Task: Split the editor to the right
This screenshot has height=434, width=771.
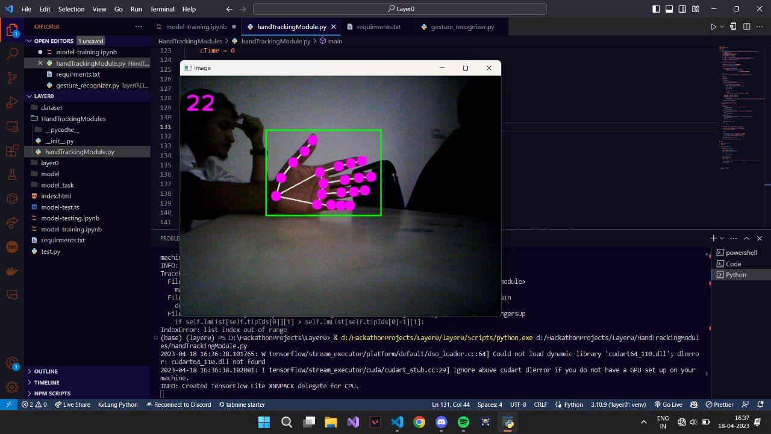Action: (x=747, y=27)
